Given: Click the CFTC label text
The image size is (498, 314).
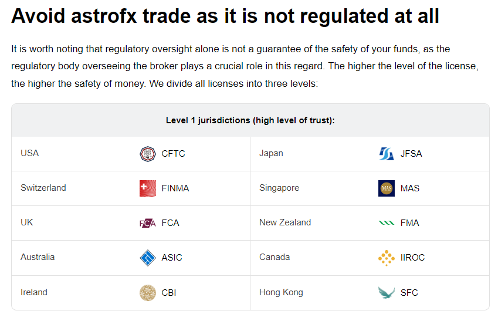Looking at the screenshot, I should tap(173, 154).
